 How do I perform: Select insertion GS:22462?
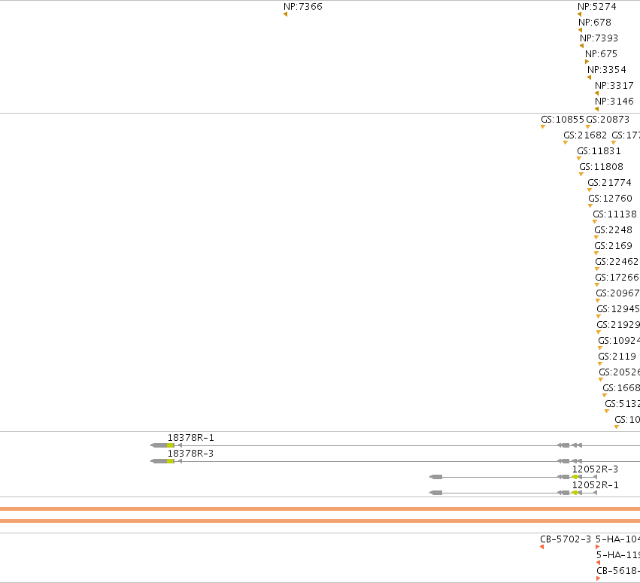[x=617, y=262]
